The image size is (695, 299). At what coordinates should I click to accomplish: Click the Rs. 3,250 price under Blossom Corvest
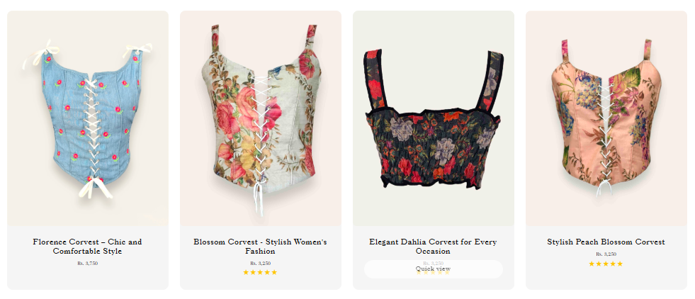click(x=261, y=263)
